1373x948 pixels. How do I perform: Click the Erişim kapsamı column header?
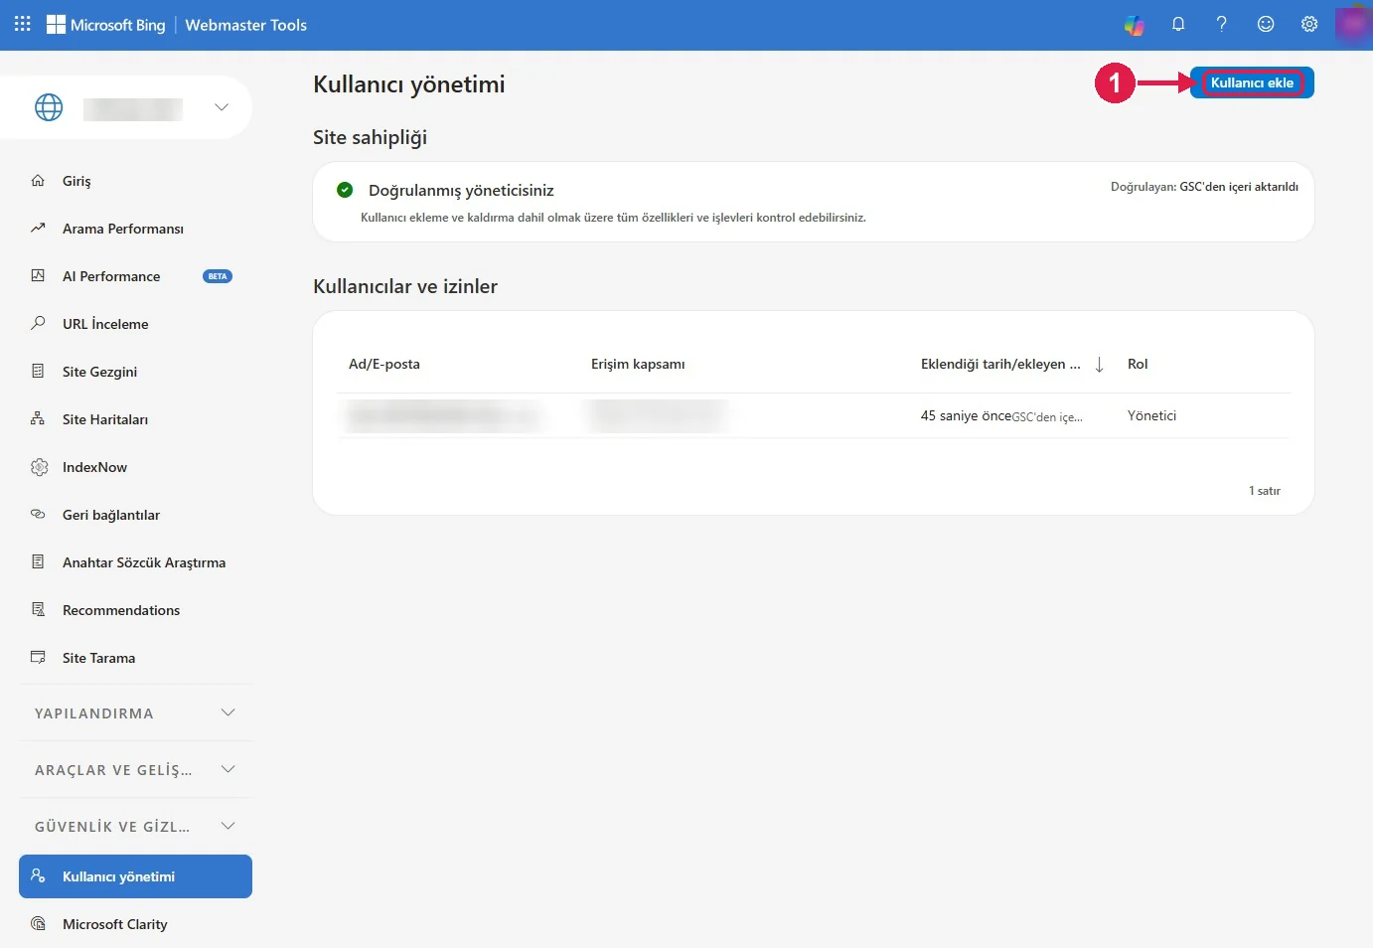click(x=638, y=364)
